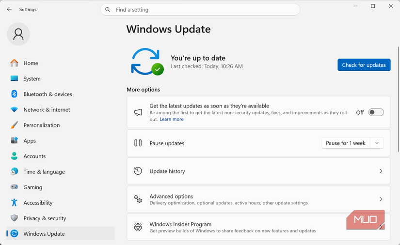
Task: Click the Apps icon in sidebar
Action: [x=14, y=140]
